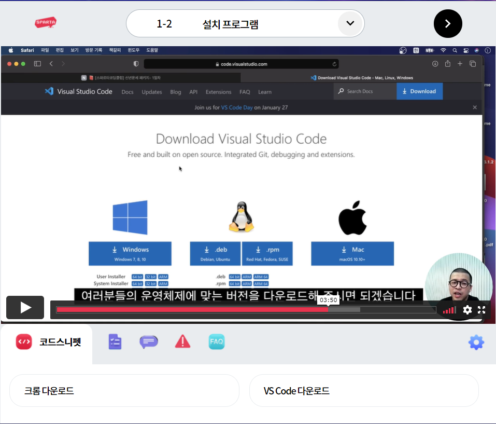The image size is (496, 424).
Task: Open video player settings gear
Action: tap(467, 310)
